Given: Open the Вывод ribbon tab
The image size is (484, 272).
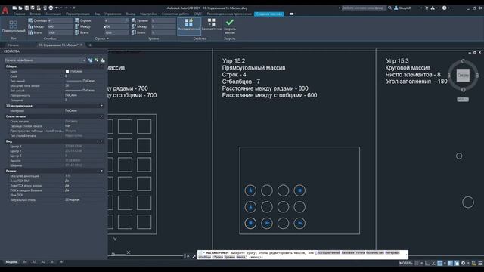Looking at the screenshot, I should 131,14.
